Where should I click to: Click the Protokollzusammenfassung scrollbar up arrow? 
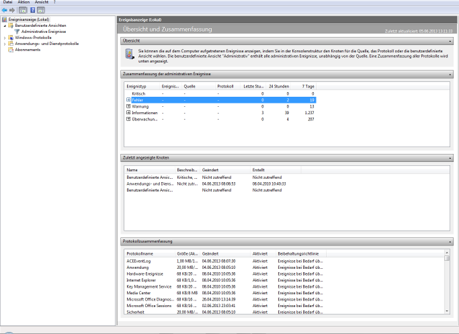447,253
